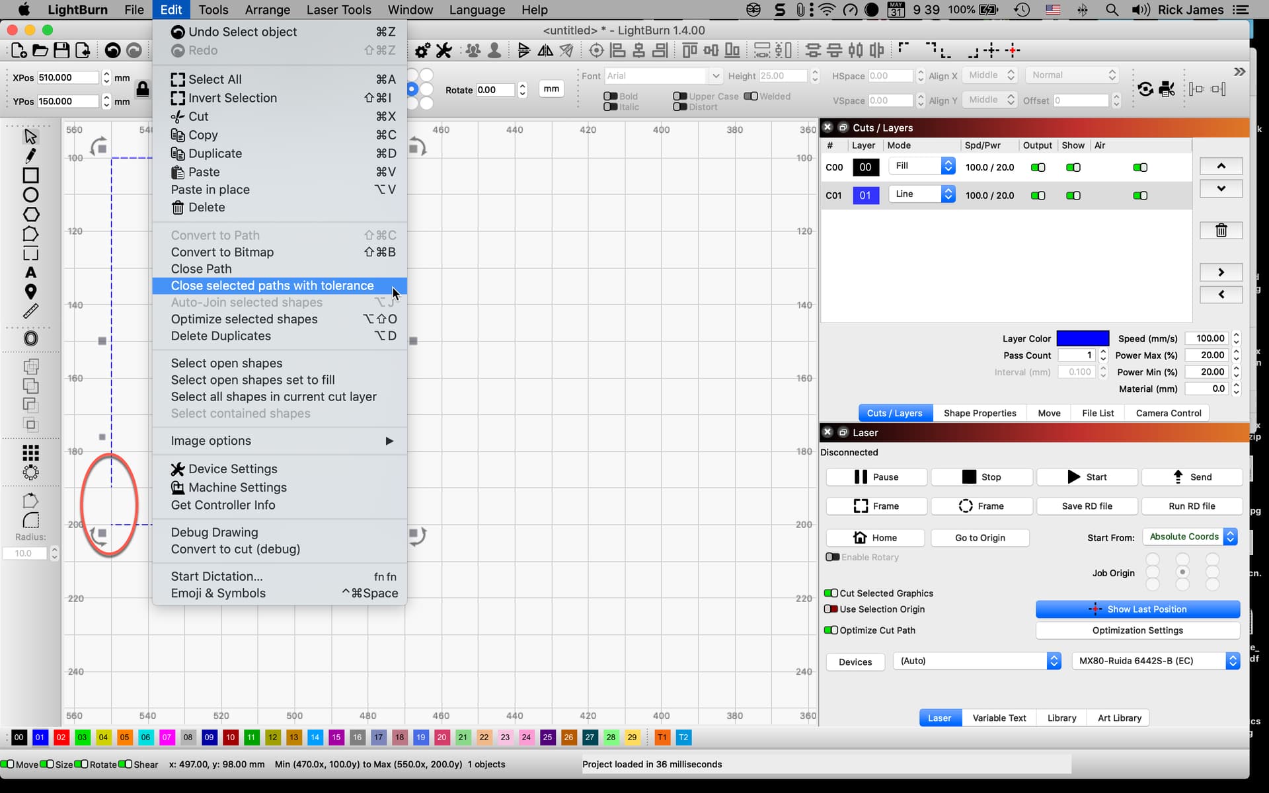Pick the red 02 palette color
Viewport: 1269px width, 793px height.
pyautogui.click(x=61, y=737)
